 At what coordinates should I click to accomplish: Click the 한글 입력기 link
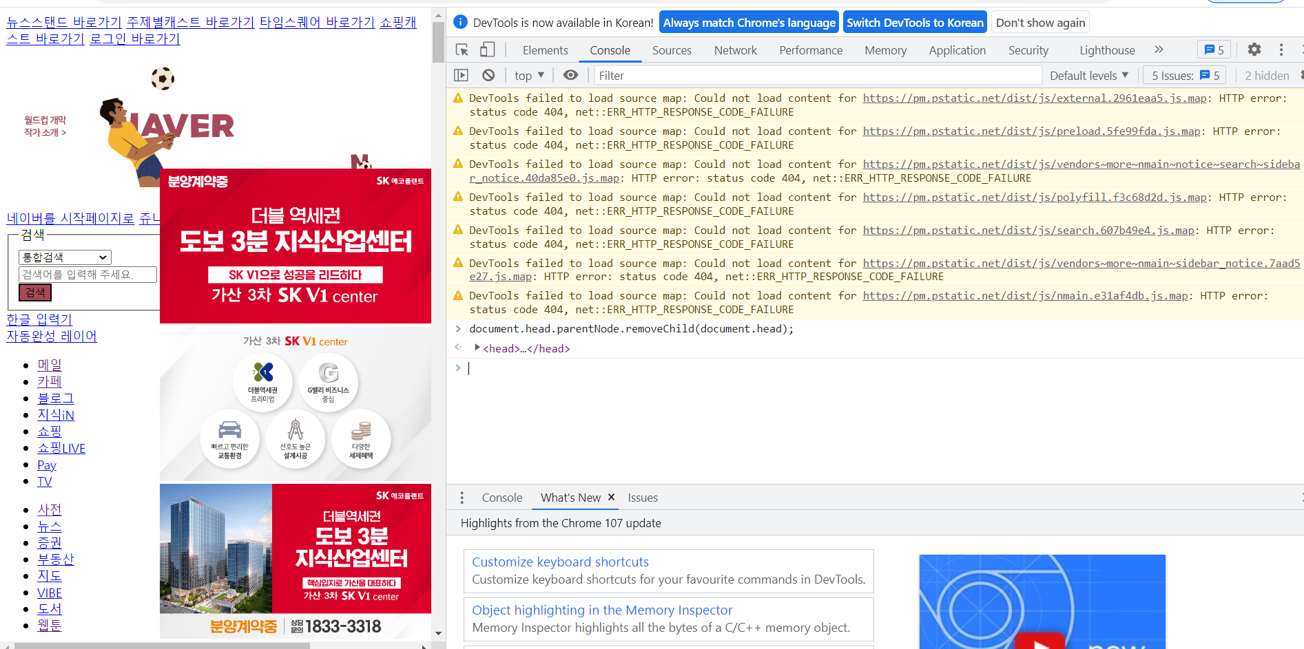39,319
